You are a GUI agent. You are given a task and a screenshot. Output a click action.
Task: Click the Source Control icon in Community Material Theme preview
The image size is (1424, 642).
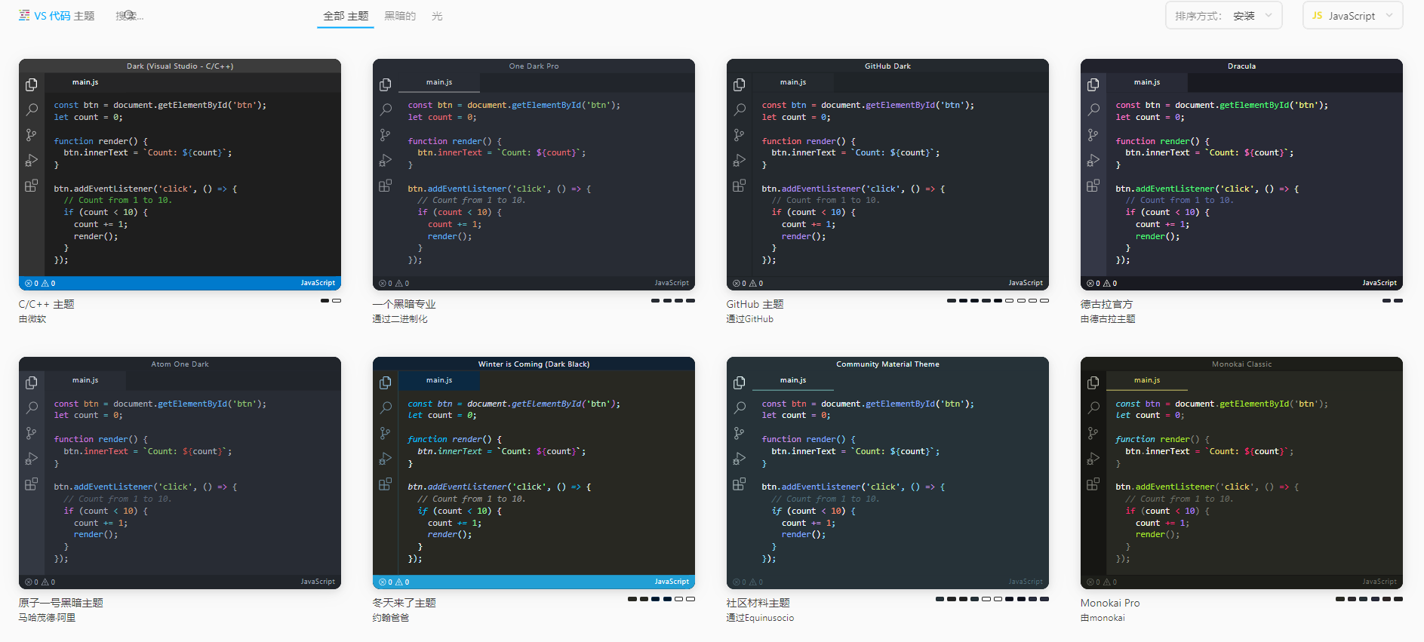click(739, 433)
